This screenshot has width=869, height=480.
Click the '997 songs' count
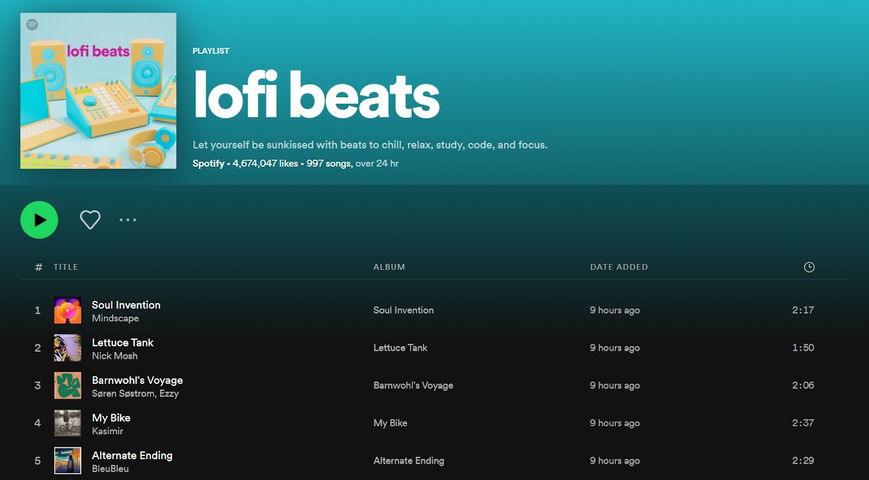click(329, 163)
